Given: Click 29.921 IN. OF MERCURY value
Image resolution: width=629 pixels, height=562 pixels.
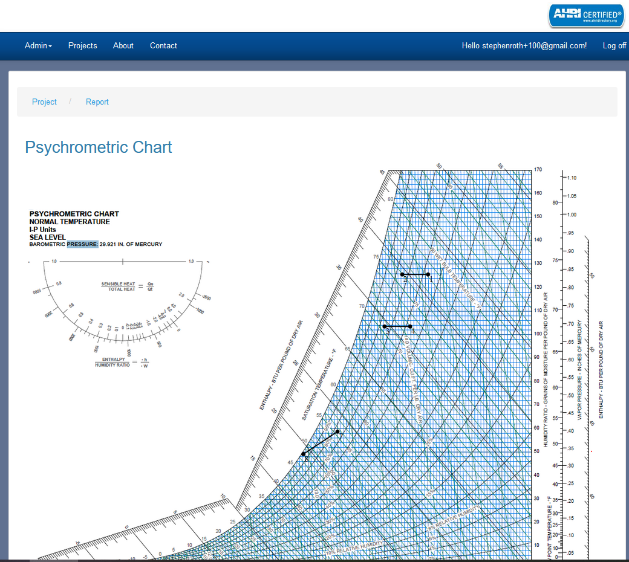Looking at the screenshot, I should pyautogui.click(x=131, y=244).
